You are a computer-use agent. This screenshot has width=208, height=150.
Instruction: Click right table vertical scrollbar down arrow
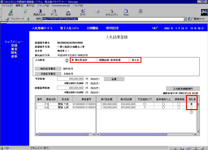198,131
